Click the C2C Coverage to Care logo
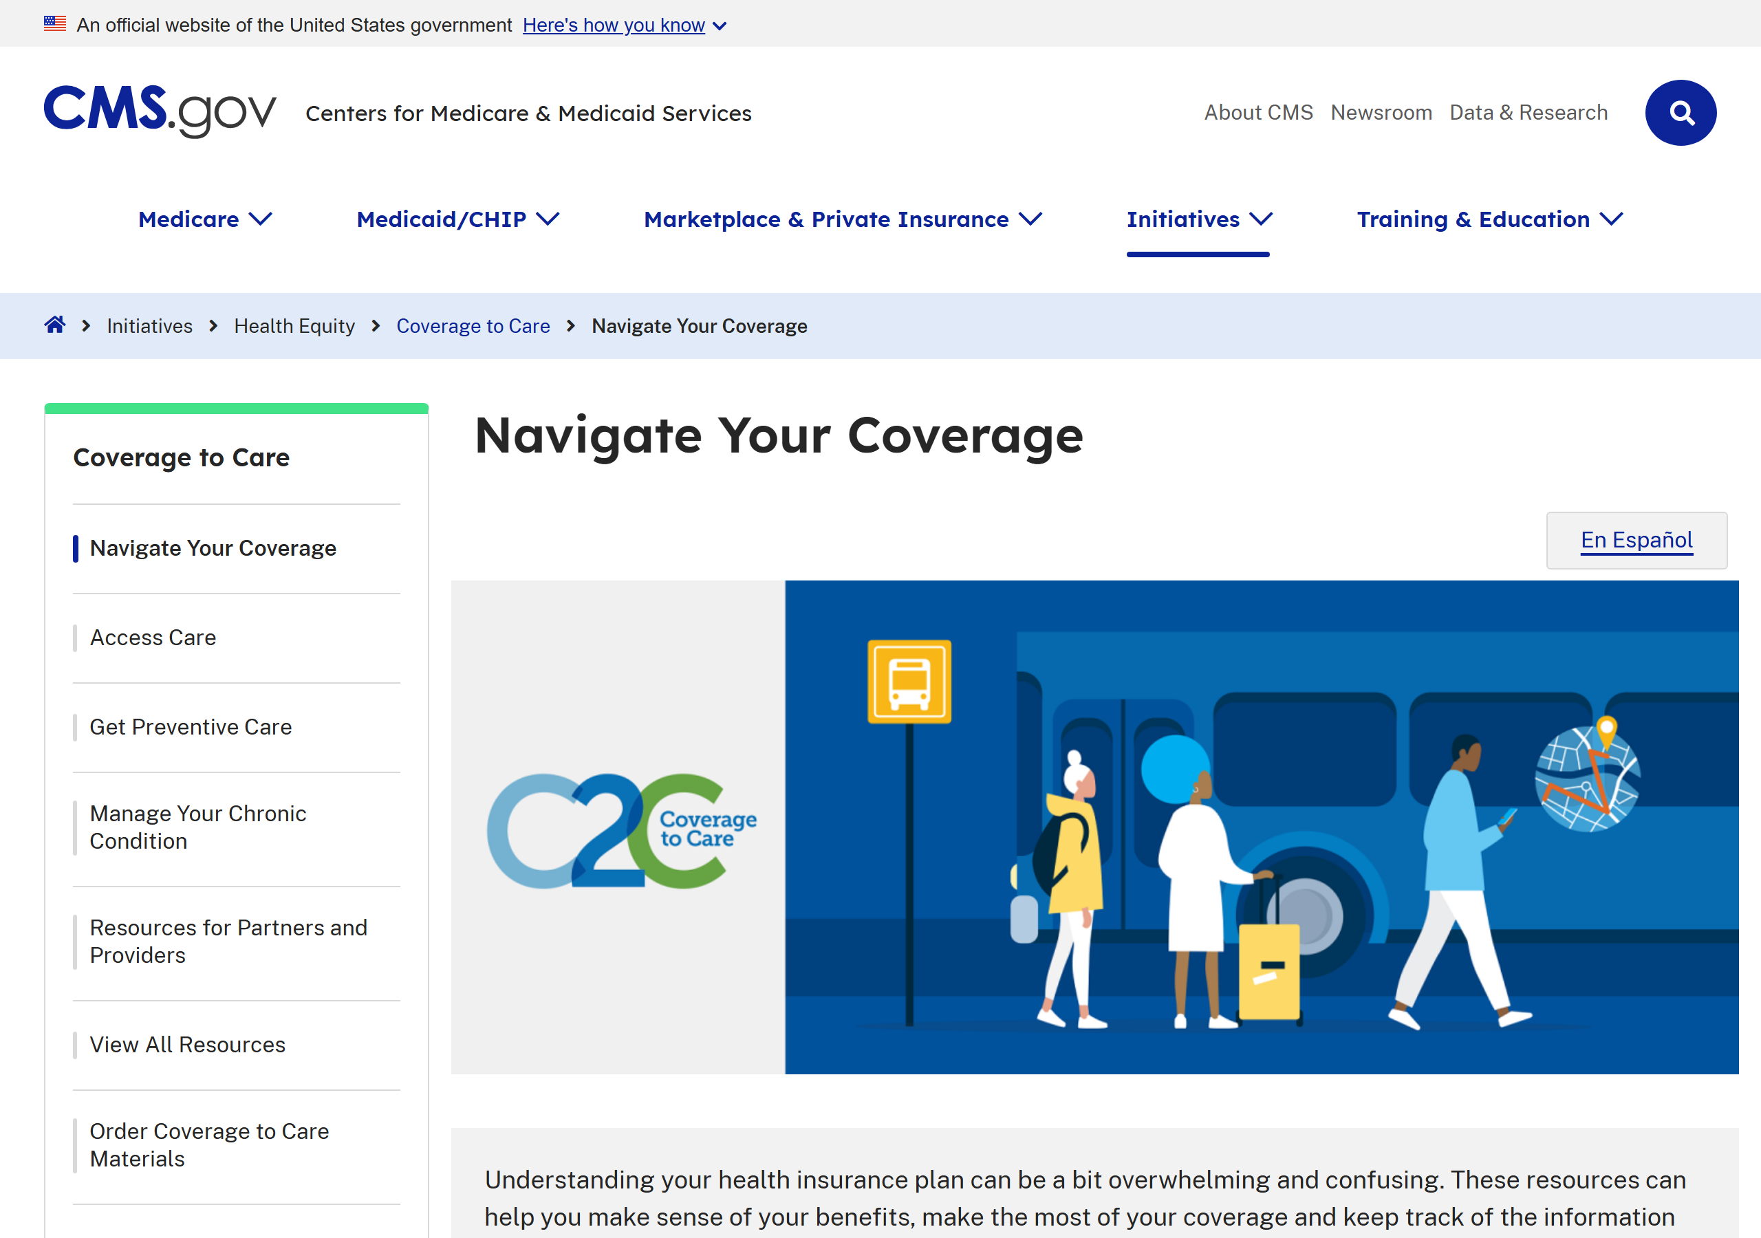Screen dimensions: 1761x1238 [622, 831]
